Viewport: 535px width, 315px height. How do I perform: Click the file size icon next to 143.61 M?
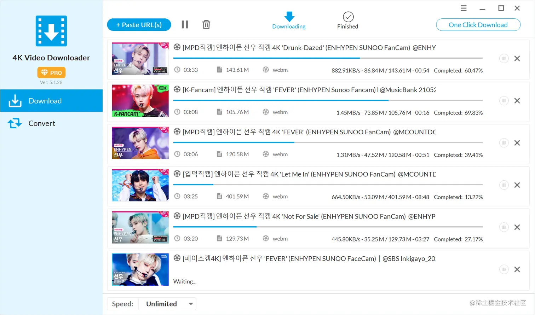coord(219,70)
